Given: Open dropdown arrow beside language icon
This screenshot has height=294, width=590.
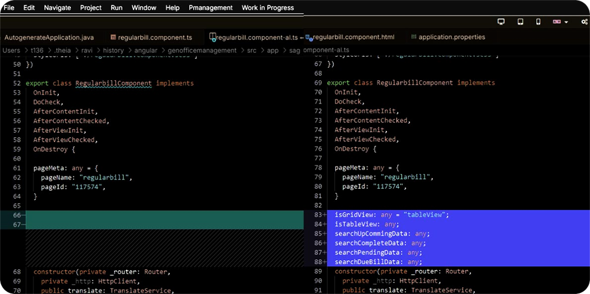Looking at the screenshot, I should point(566,22).
